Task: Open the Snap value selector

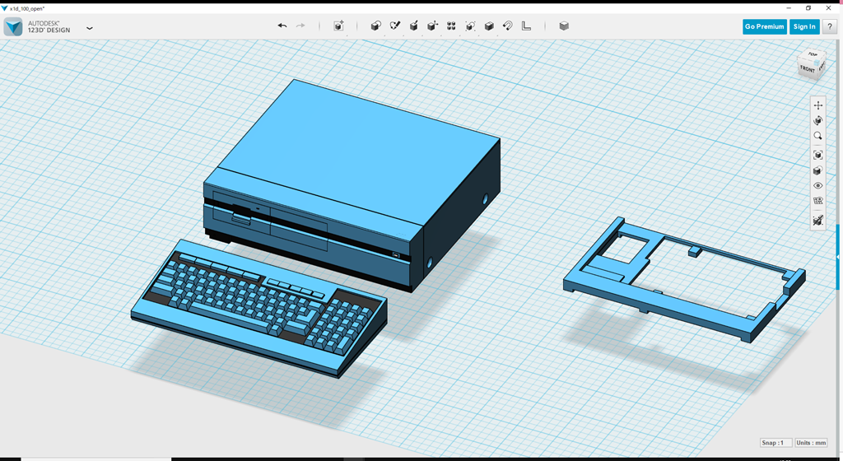Action: coord(775,443)
